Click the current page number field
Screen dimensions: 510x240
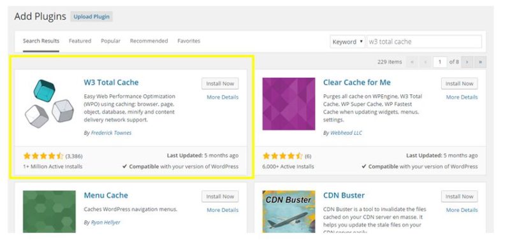440,62
